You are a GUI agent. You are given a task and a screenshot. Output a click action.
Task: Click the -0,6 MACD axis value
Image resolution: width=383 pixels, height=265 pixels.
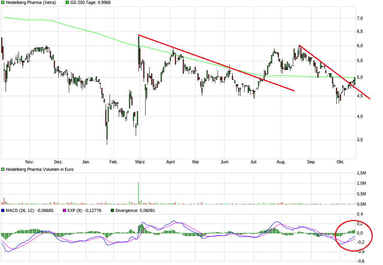[x=360, y=261]
